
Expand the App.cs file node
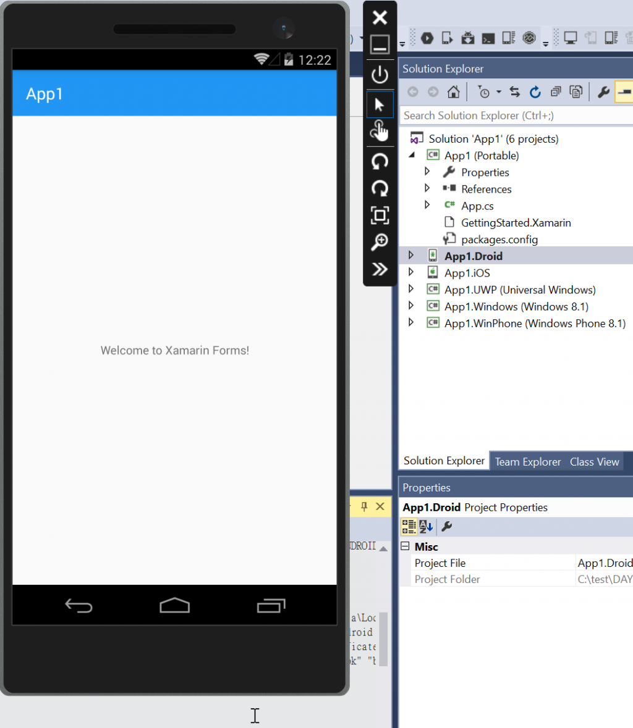(x=427, y=205)
